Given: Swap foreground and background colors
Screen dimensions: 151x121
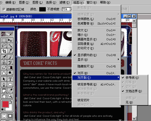Looking at the screenshot, I should (11, 101).
